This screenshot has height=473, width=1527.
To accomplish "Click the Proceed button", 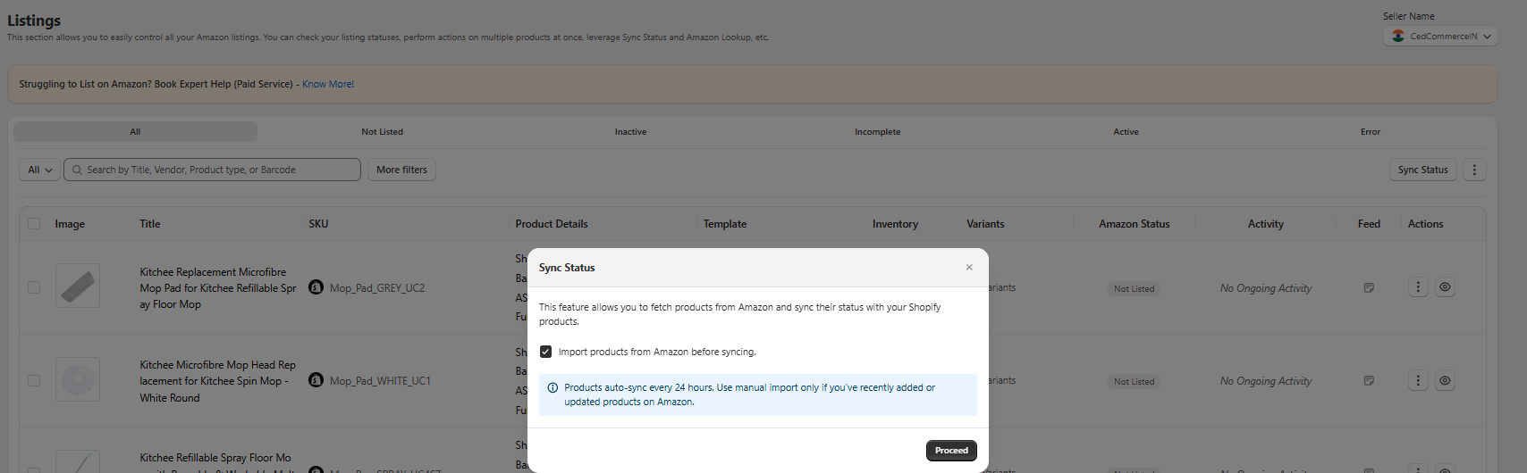I will click(951, 451).
